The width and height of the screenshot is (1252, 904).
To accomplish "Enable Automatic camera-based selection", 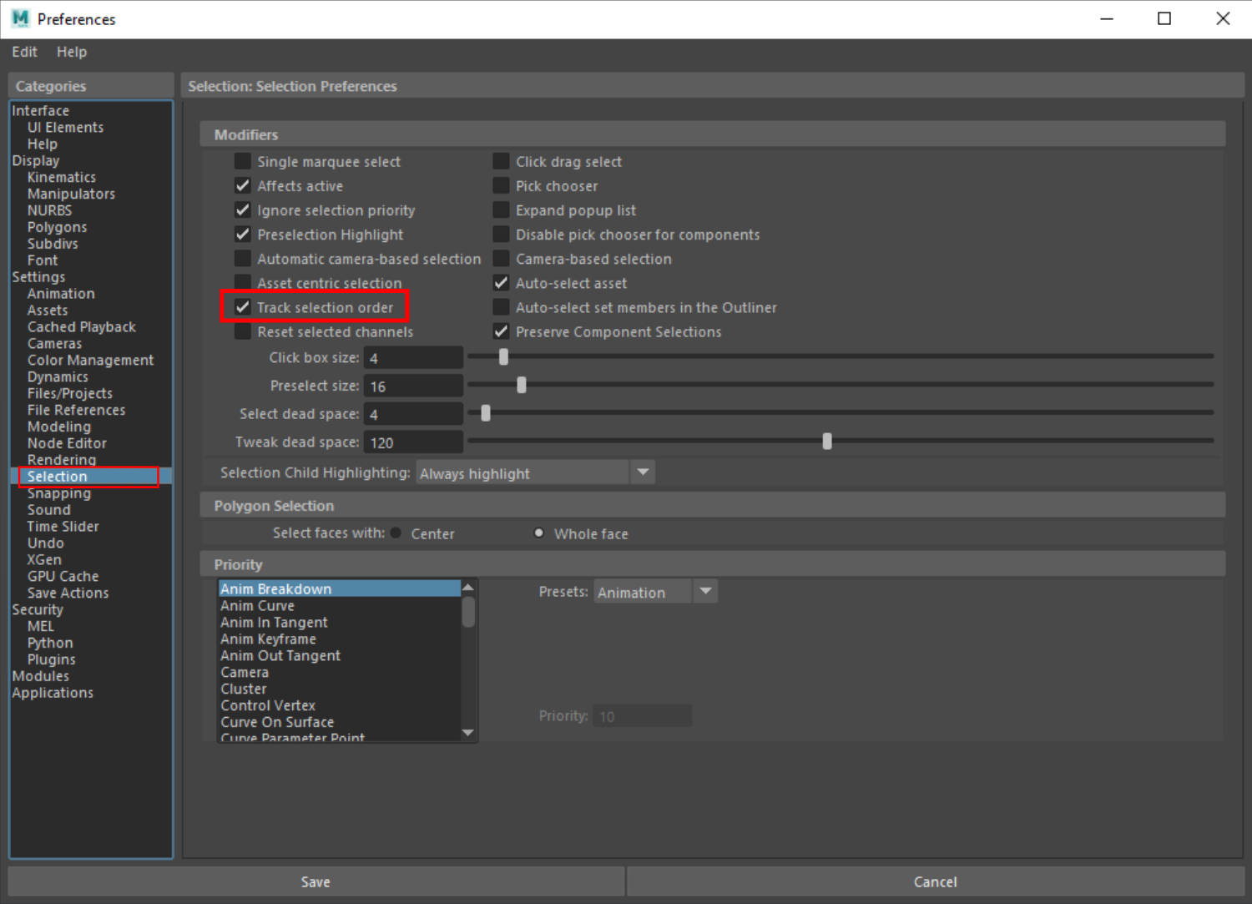I will (x=243, y=258).
